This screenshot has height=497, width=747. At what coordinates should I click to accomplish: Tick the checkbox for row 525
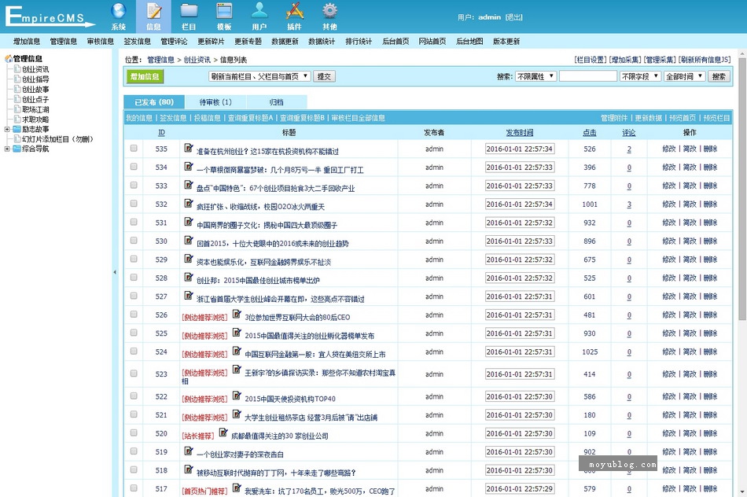[x=134, y=333]
